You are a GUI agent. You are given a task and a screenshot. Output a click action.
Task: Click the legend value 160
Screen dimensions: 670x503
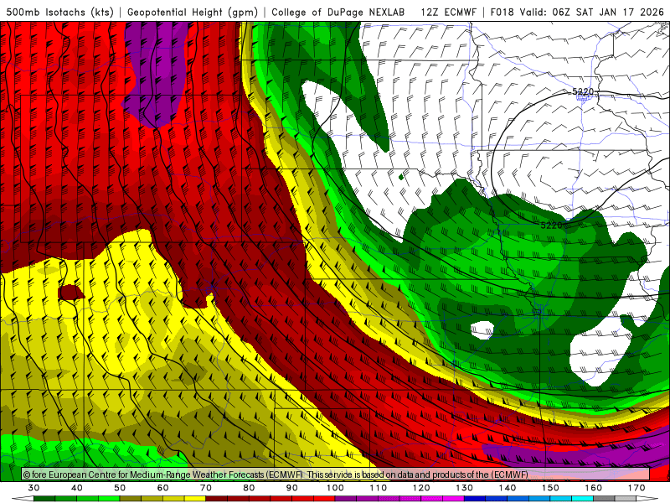coord(594,488)
